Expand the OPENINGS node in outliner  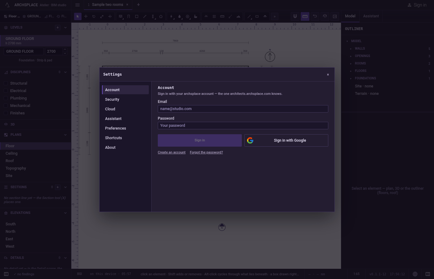click(351, 56)
